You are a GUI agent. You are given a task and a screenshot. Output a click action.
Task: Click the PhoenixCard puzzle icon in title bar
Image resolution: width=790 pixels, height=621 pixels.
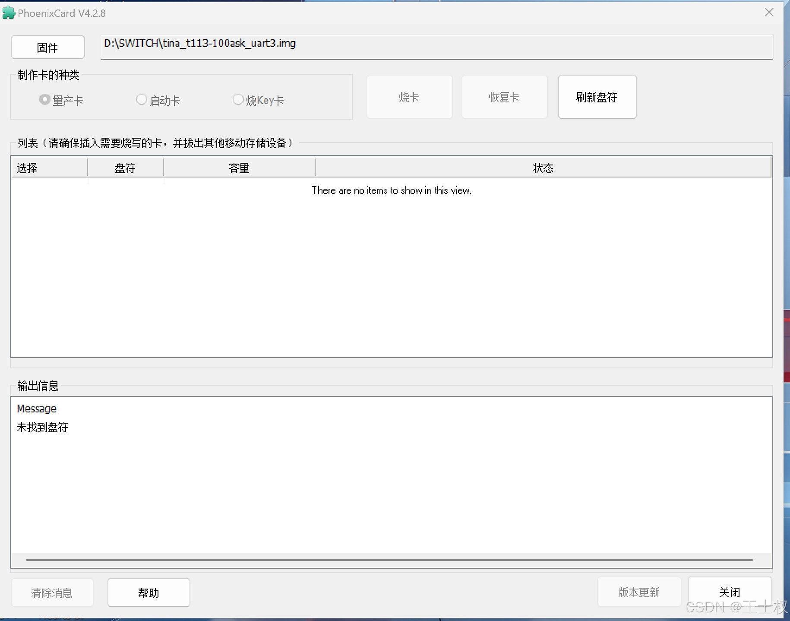pos(9,13)
